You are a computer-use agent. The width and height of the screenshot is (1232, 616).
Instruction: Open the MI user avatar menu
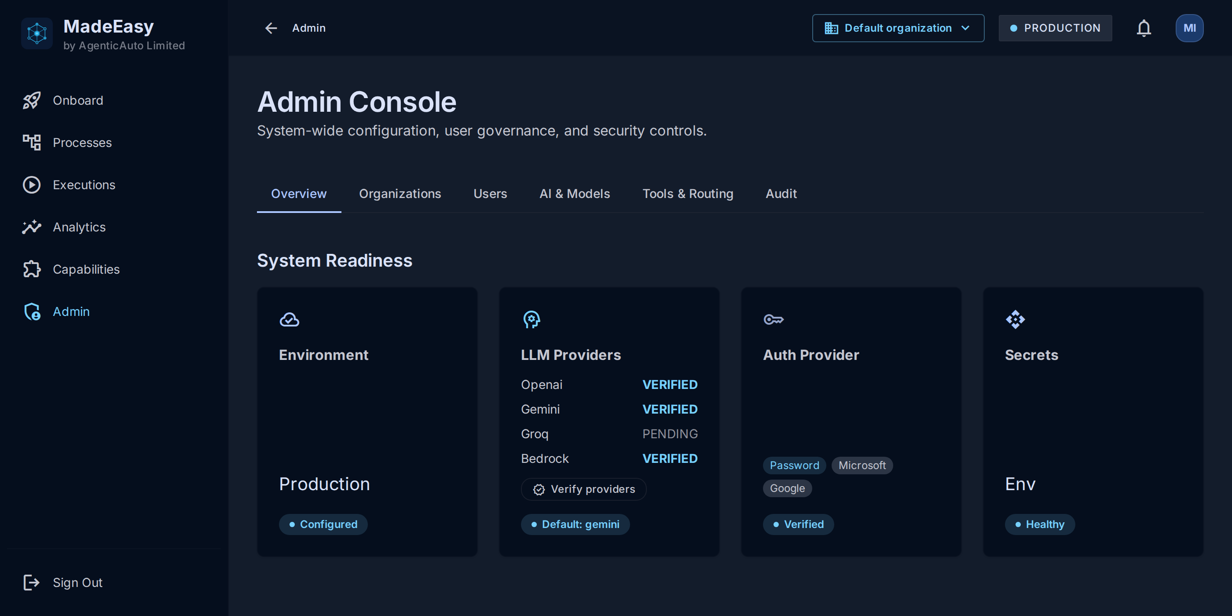pos(1189,28)
